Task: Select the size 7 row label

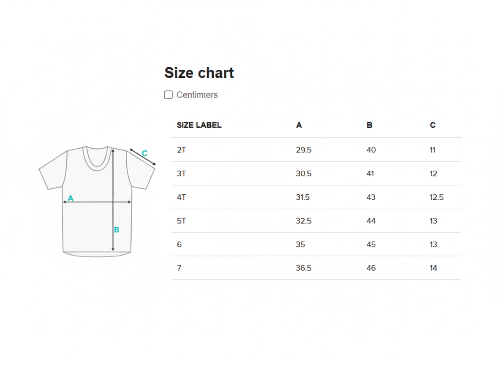Action: click(x=179, y=268)
